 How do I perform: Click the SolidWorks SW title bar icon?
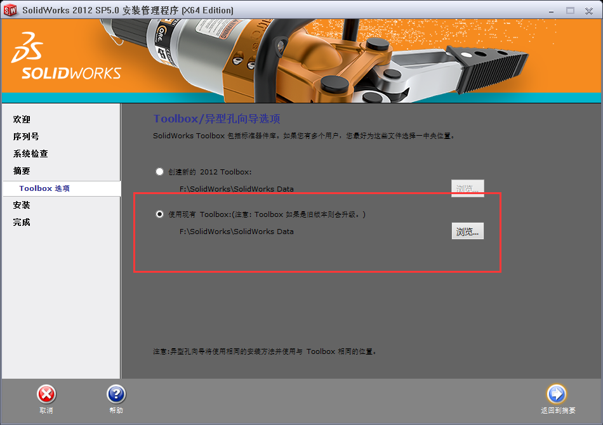tap(10, 10)
